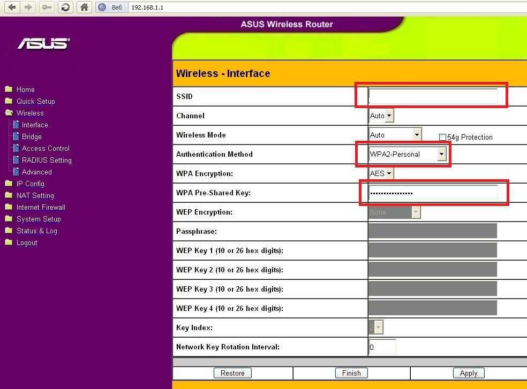This screenshot has width=527, height=389.
Task: Click the Advanced page icon
Action: [x=16, y=172]
